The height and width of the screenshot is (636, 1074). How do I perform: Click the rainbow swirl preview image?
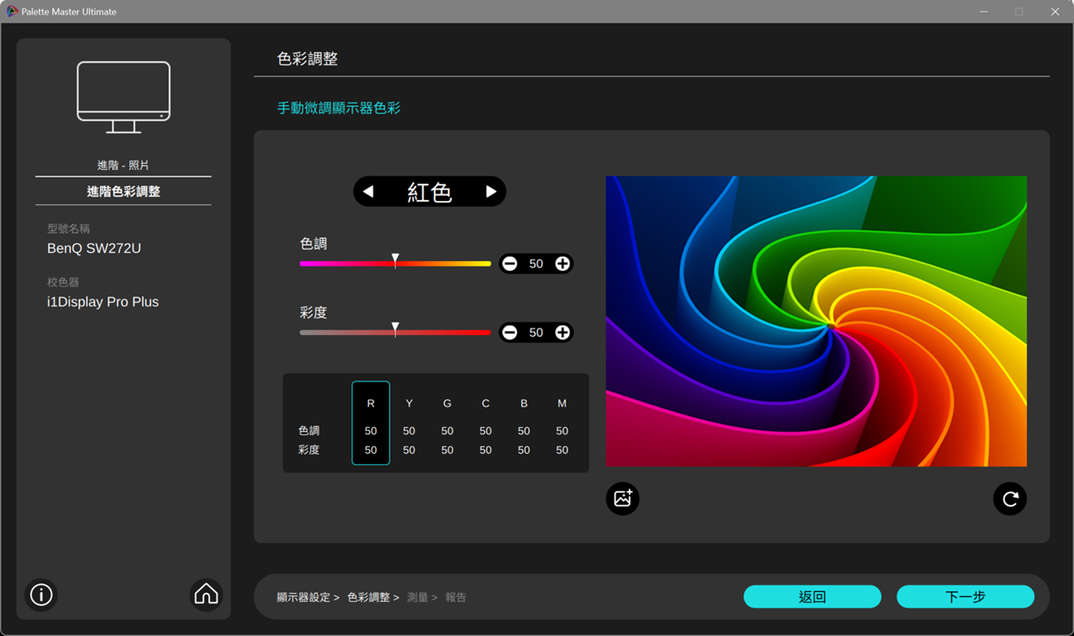(816, 321)
